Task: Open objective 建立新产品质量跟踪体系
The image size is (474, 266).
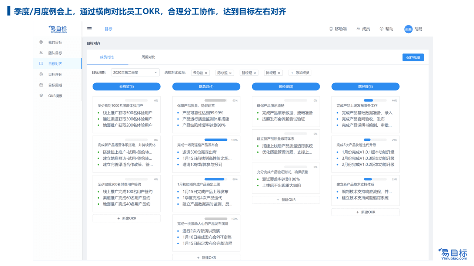Action: (276, 139)
